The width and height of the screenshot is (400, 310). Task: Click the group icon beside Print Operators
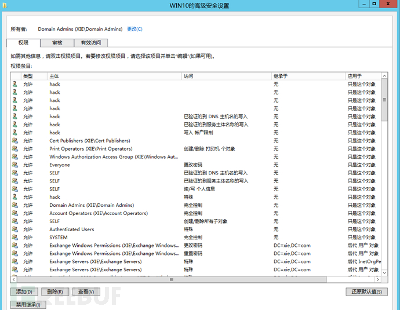tap(15, 149)
